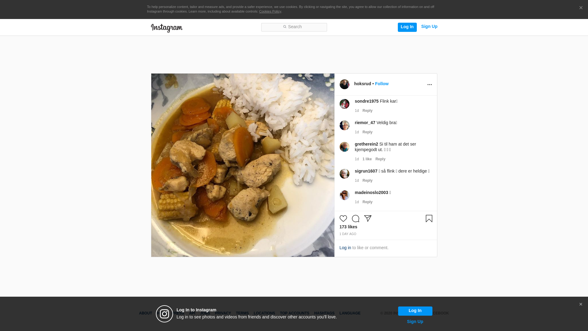Reply to sigrun1607's comment
The image size is (588, 331).
[367, 181]
